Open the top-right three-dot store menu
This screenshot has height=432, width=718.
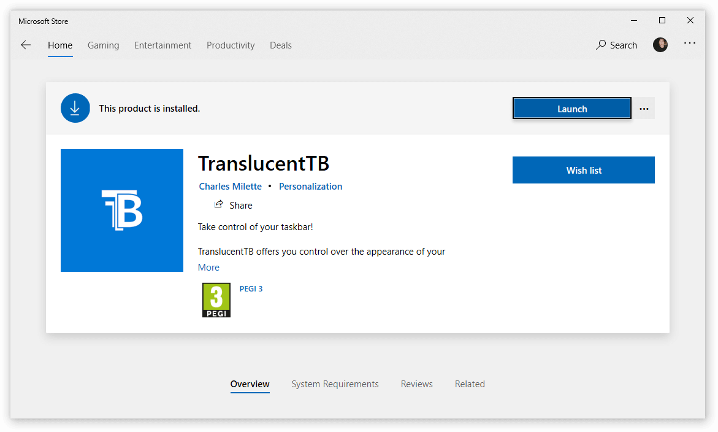(690, 43)
